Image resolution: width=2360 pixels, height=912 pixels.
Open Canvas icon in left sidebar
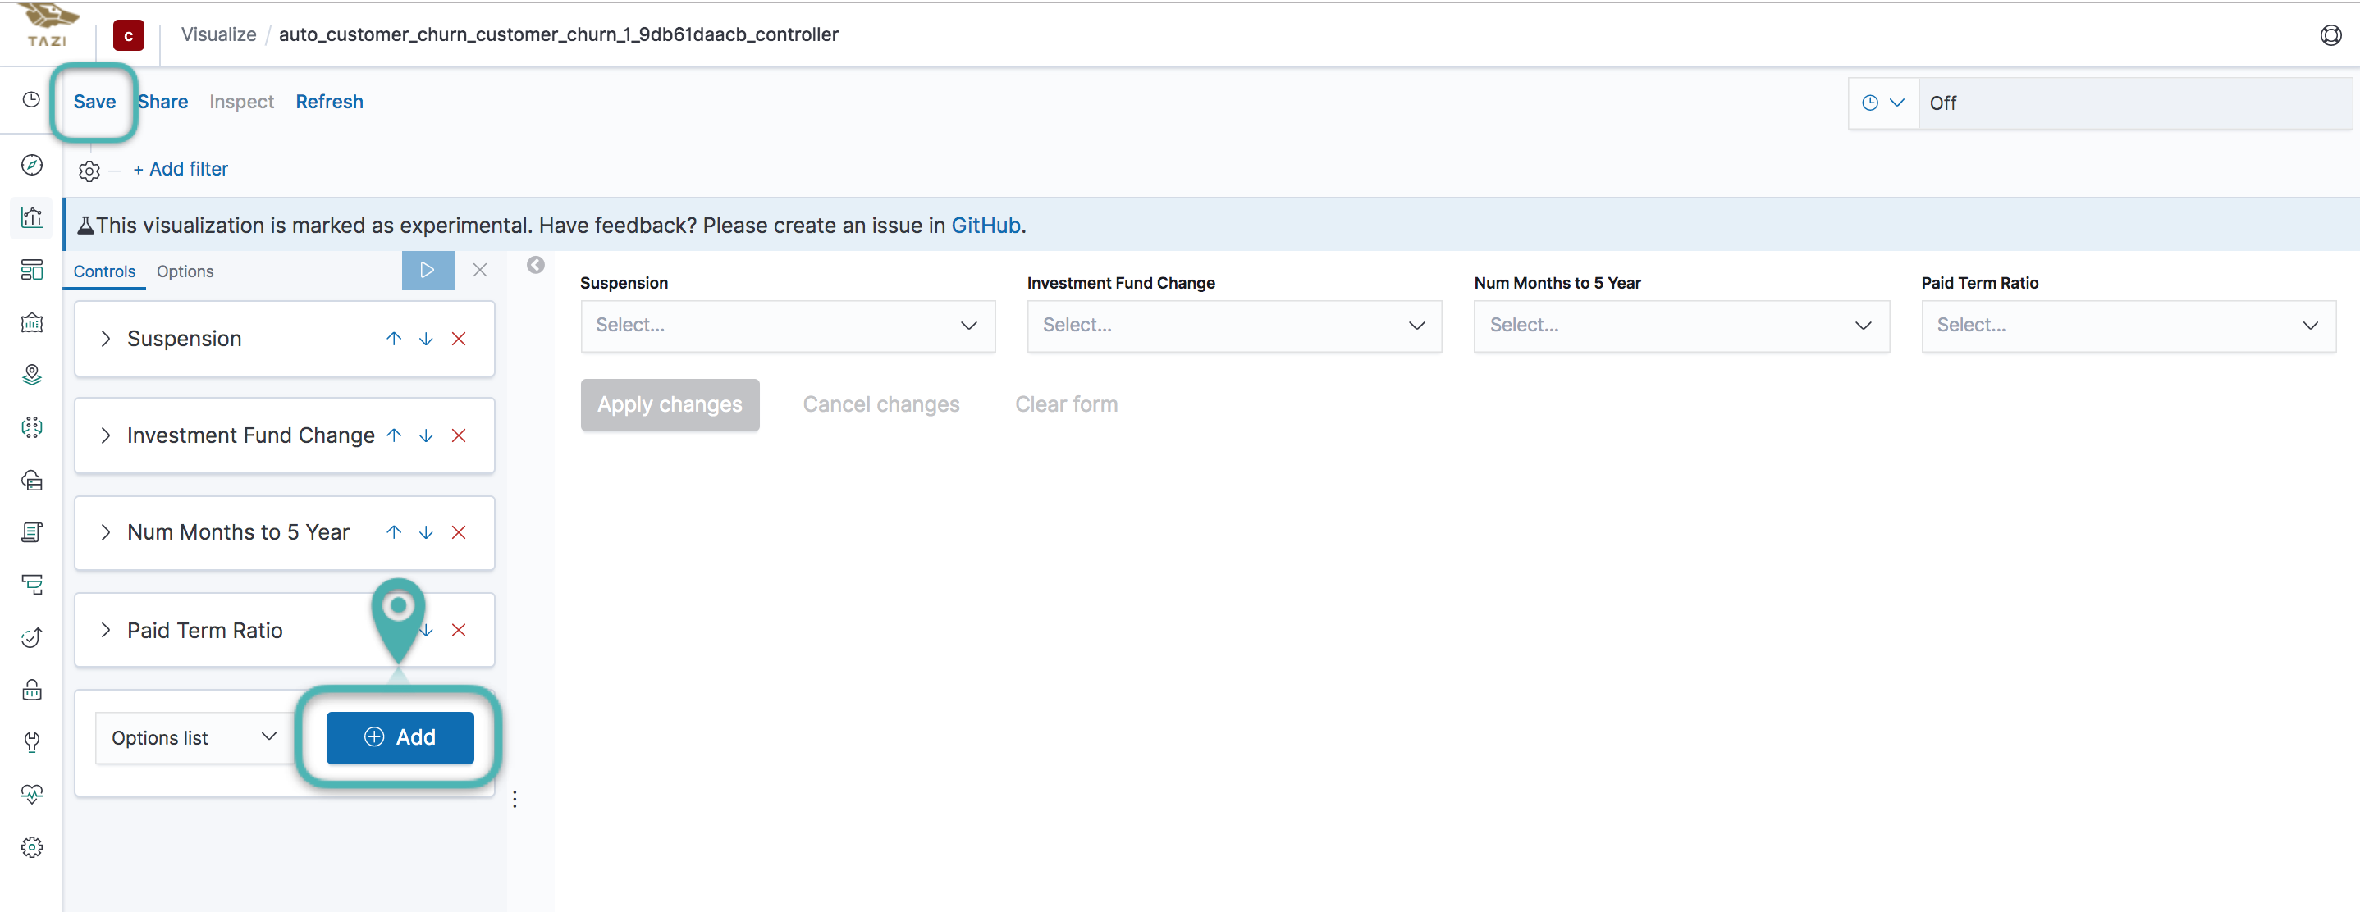pos(31,322)
